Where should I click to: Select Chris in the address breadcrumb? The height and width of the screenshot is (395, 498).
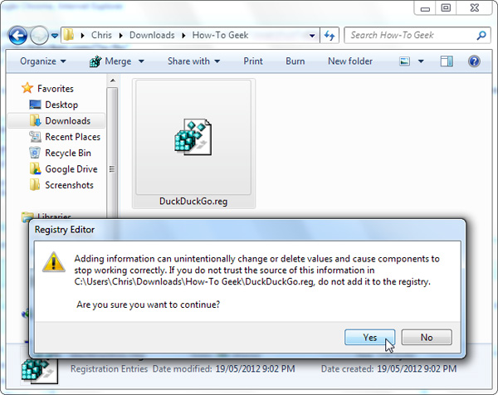coord(101,35)
